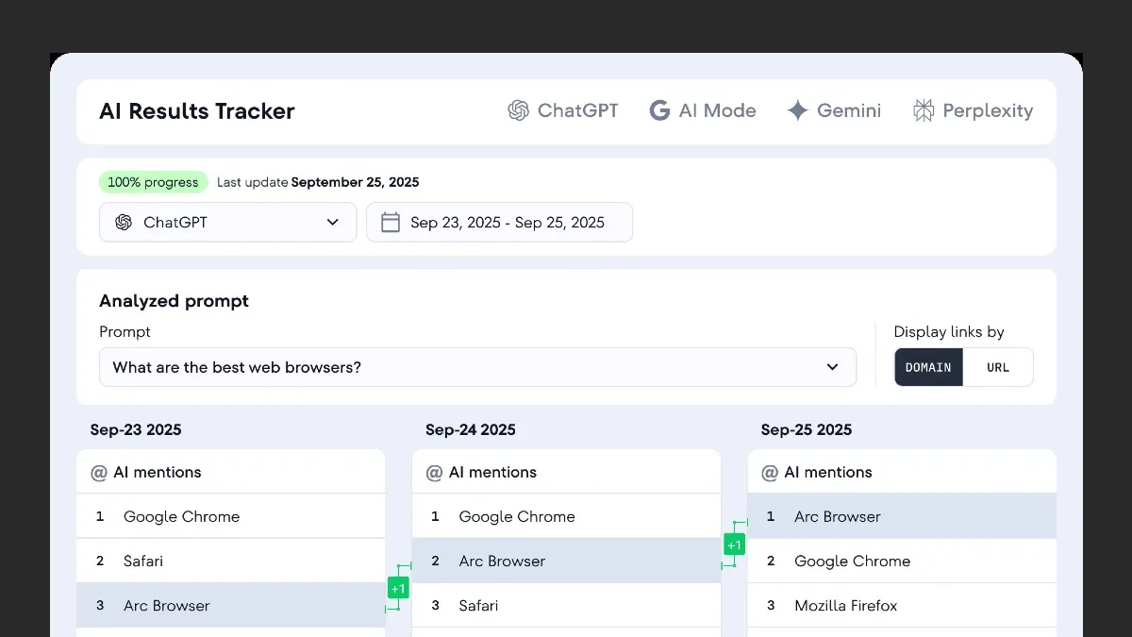Open the ChatGPT source dropdown
The width and height of the screenshot is (1132, 637).
(x=227, y=222)
